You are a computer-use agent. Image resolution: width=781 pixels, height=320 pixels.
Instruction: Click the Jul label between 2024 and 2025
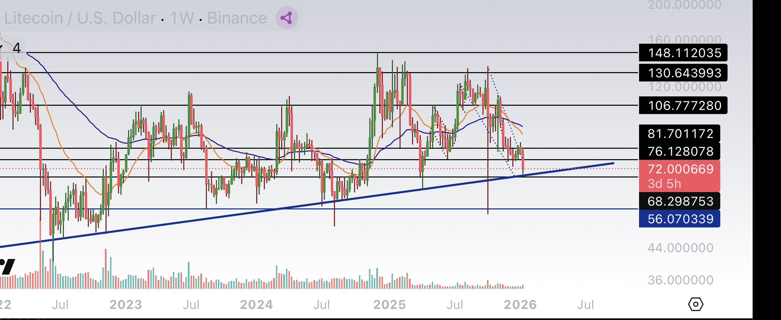pos(321,305)
